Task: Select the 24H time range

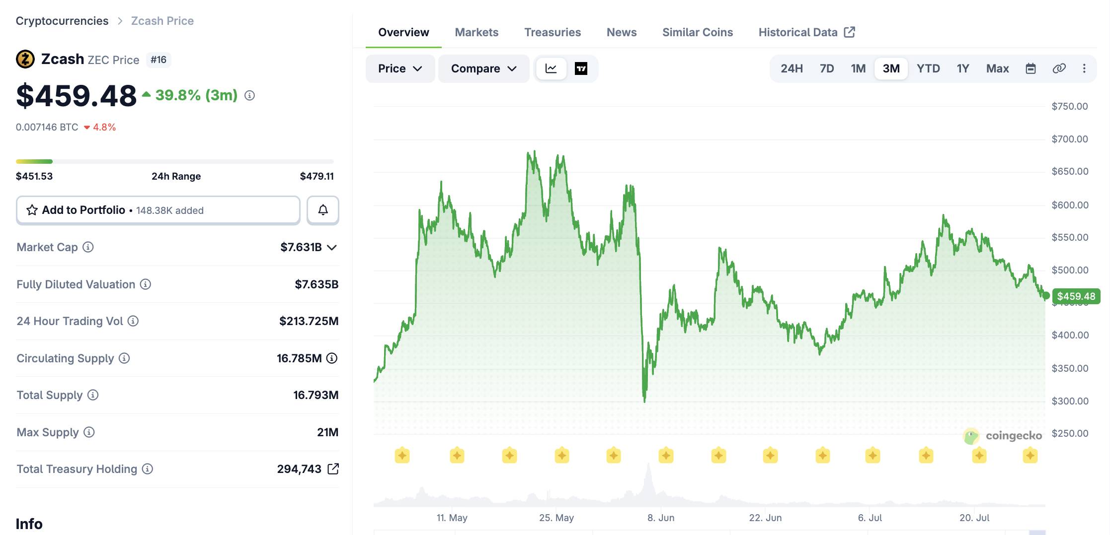Action: tap(792, 68)
